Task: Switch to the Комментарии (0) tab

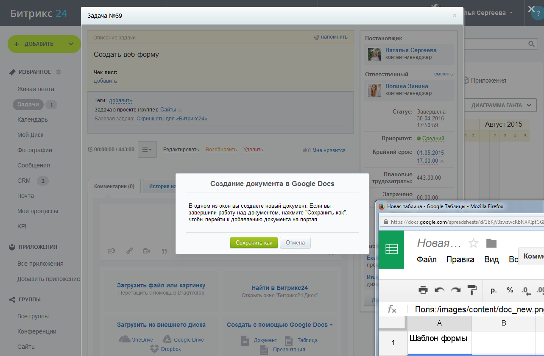Action: coord(114,186)
